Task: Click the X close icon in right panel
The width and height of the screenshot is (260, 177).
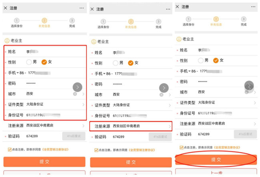Action: pos(177,7)
